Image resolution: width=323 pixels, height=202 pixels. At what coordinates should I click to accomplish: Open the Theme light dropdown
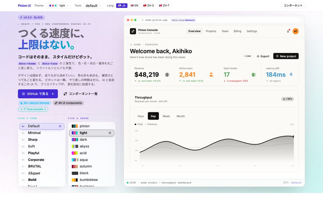click(58, 5)
